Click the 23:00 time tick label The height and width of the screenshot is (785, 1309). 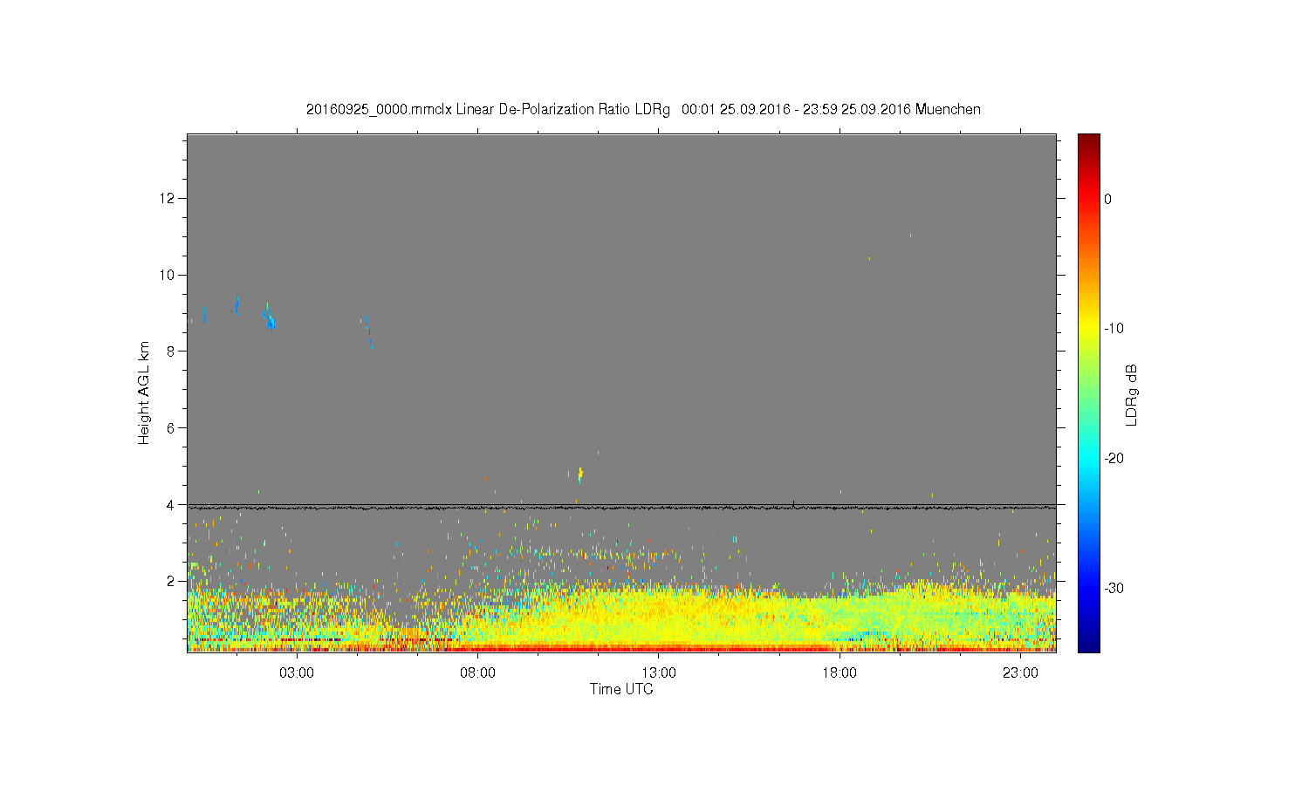point(1020,673)
